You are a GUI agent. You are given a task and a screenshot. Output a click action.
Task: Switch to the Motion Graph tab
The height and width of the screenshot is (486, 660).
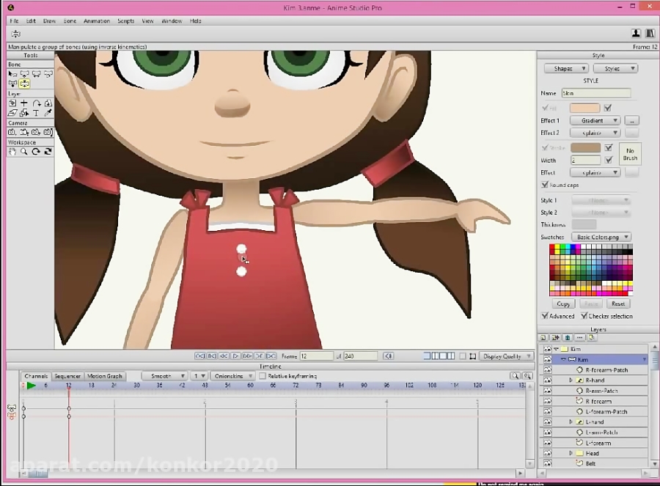pyautogui.click(x=104, y=375)
